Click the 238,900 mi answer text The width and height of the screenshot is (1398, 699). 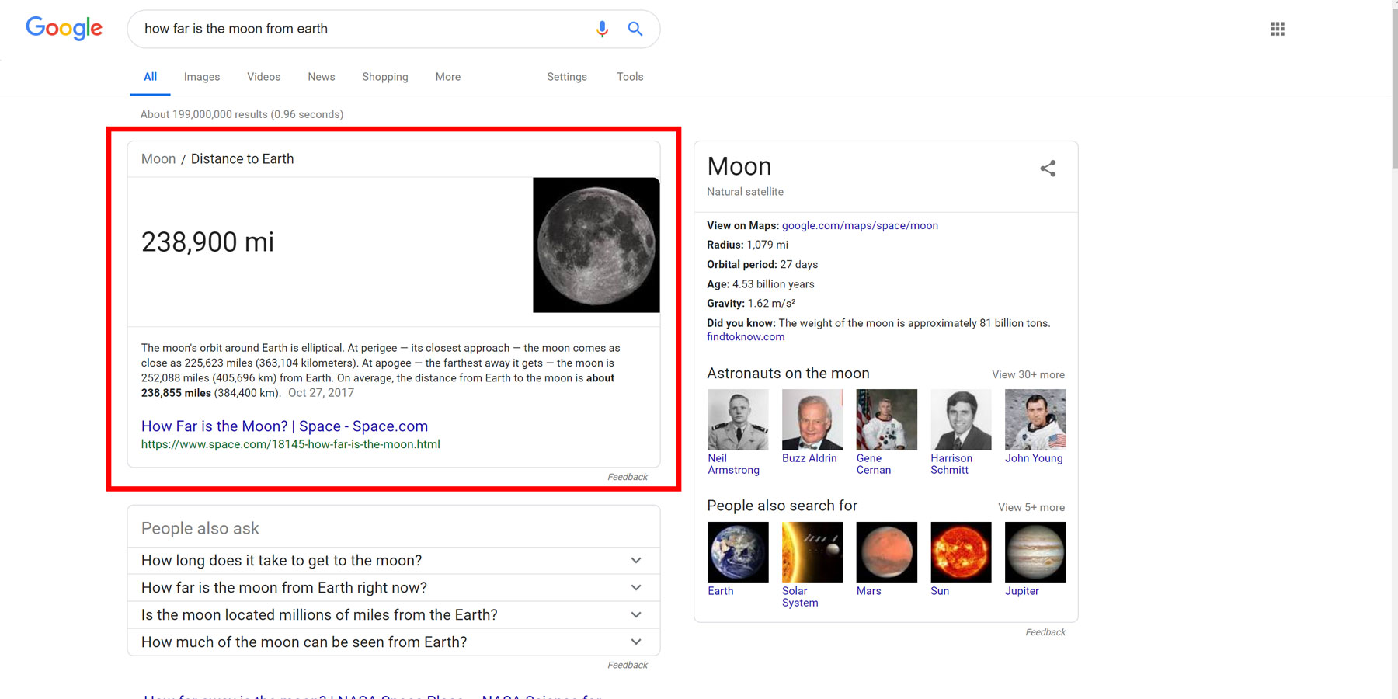pos(207,242)
